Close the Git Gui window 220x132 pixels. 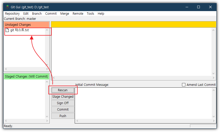210,7
